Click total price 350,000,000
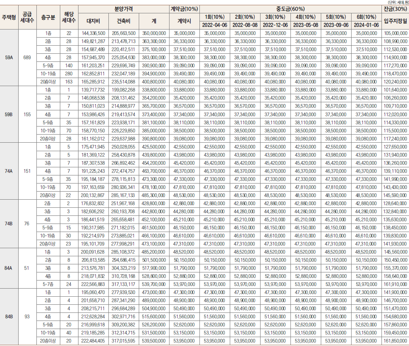Screen dimensions: 409x346 click(x=154, y=34)
